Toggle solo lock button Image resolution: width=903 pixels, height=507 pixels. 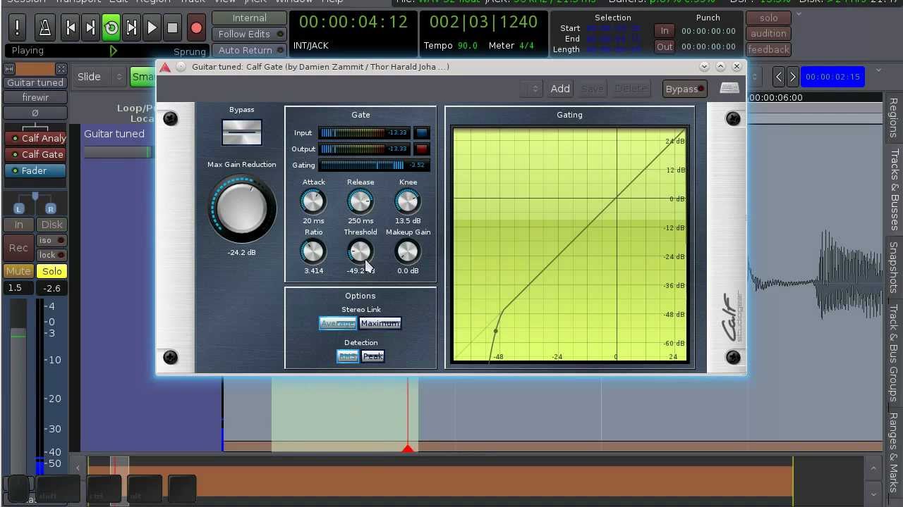click(51, 255)
